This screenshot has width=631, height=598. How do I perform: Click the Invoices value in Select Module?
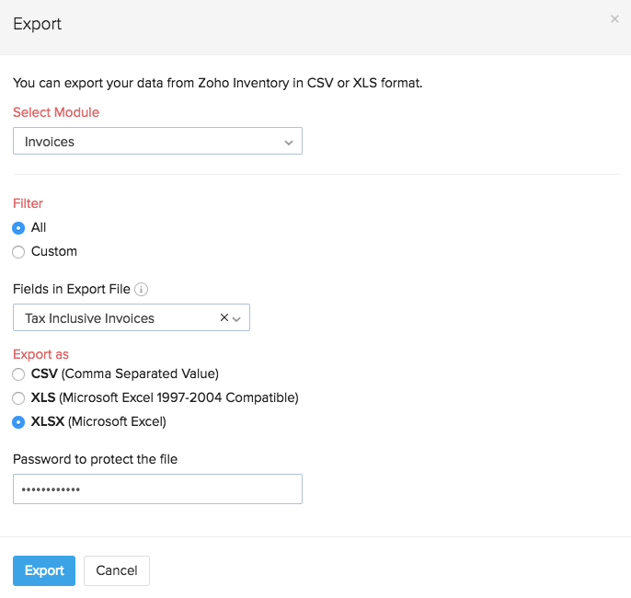51,142
